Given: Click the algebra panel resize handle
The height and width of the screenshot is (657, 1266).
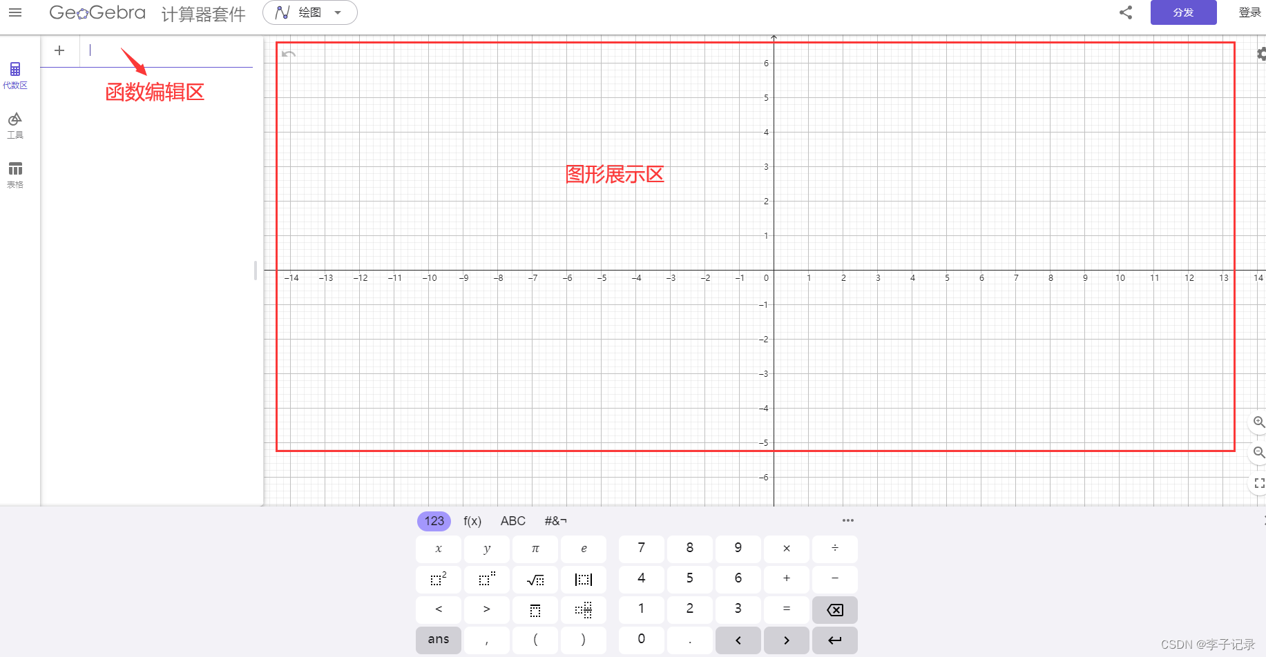Looking at the screenshot, I should [256, 271].
